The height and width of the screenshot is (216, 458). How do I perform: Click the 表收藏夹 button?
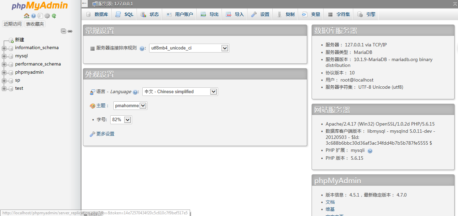[35, 24]
